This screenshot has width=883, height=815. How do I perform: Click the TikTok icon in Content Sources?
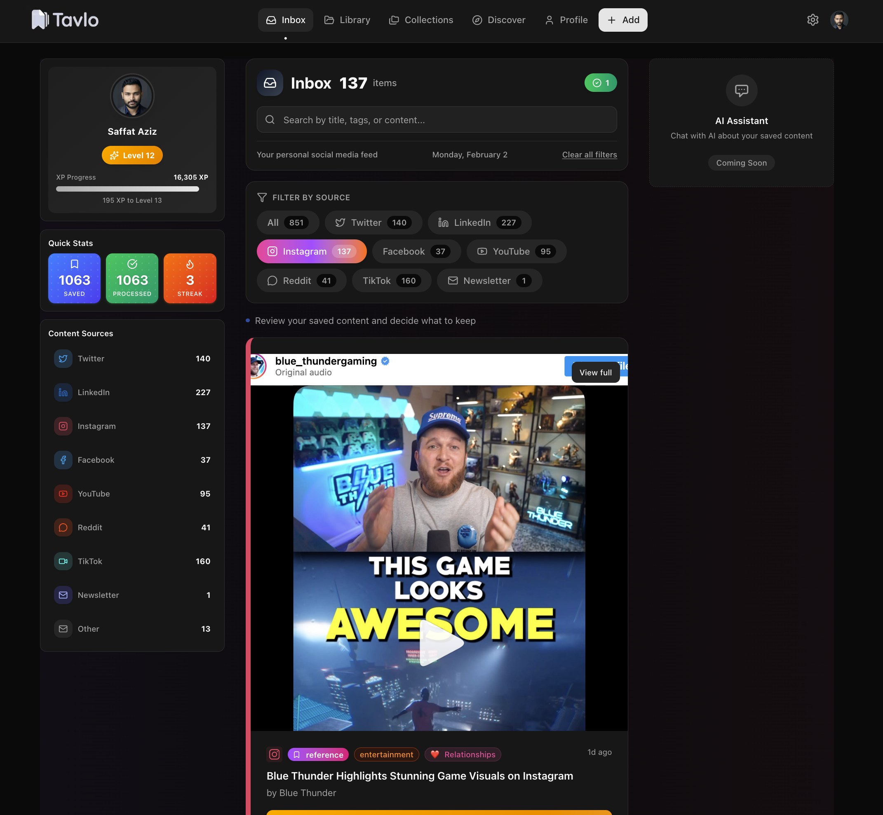pos(63,561)
